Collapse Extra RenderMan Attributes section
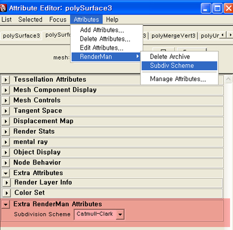 click(x=6, y=204)
